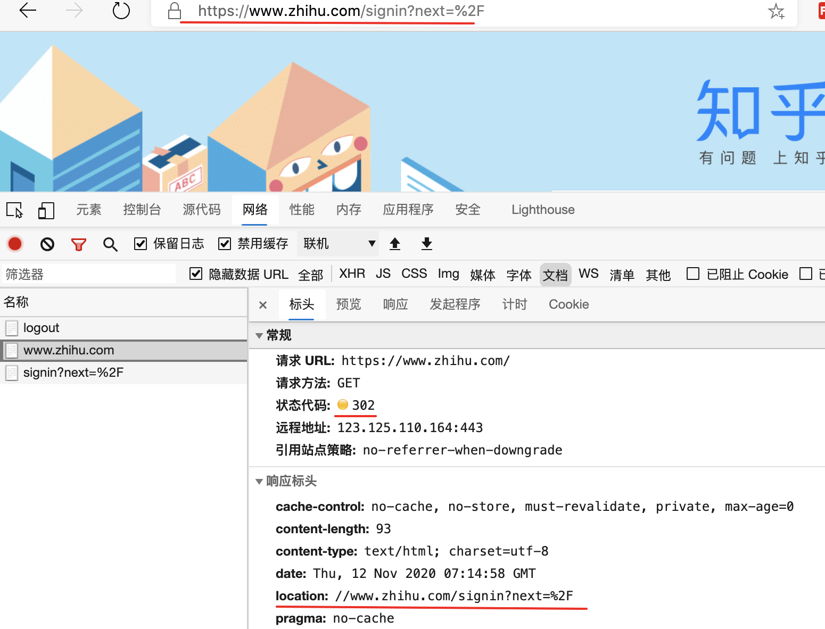Collapse the 常规 section
This screenshot has height=629, width=825.
coord(259,335)
